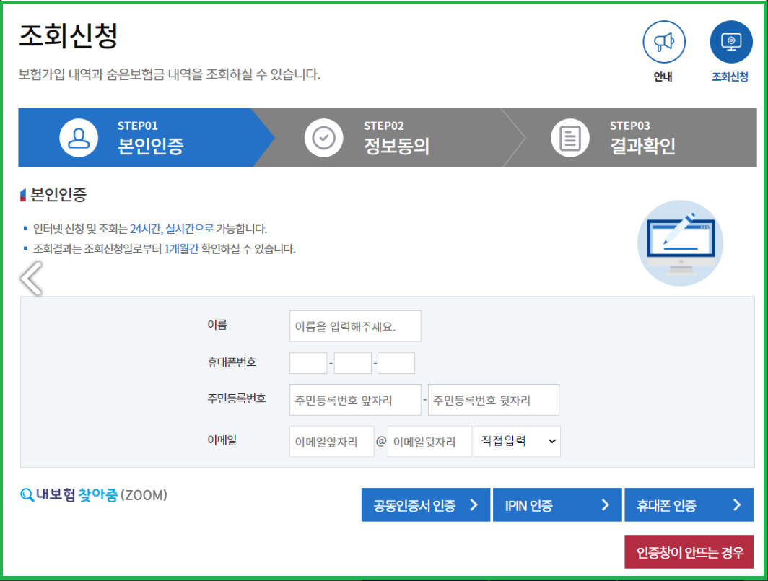The width and height of the screenshot is (768, 581).
Task: Click the 주민등록번호 앞자리 input box
Action: 355,399
